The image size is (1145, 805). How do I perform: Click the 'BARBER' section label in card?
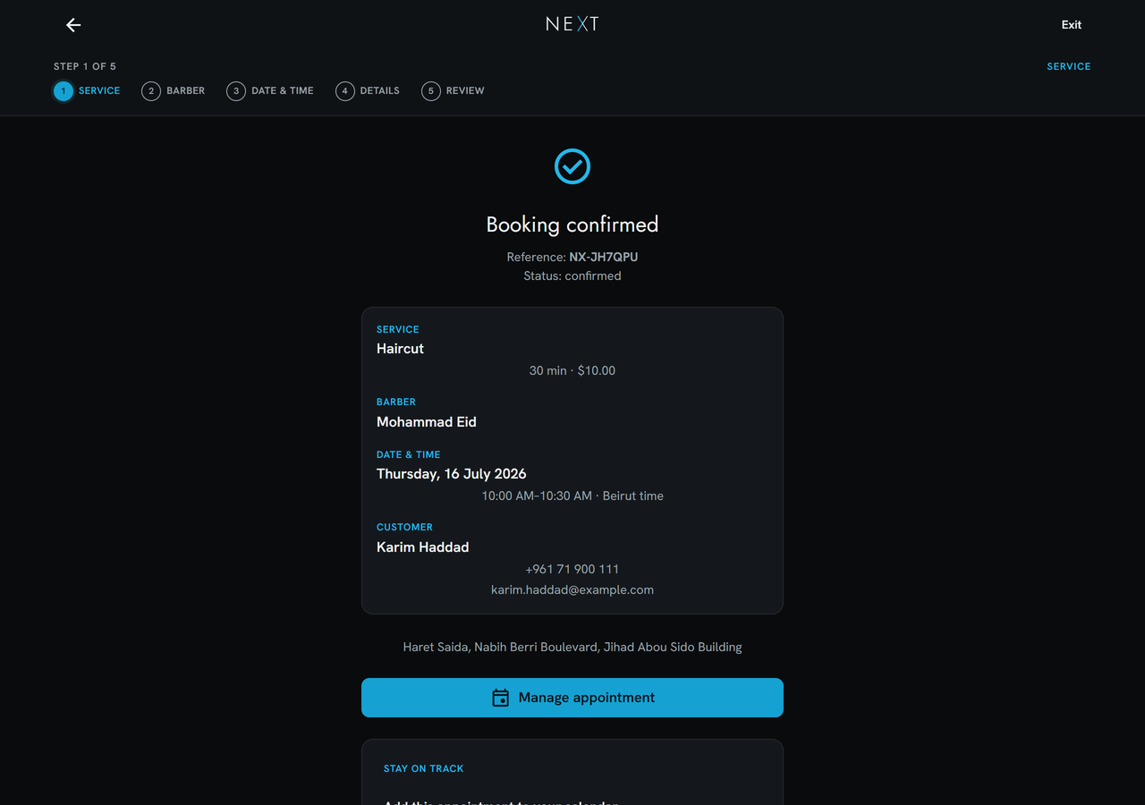(396, 402)
